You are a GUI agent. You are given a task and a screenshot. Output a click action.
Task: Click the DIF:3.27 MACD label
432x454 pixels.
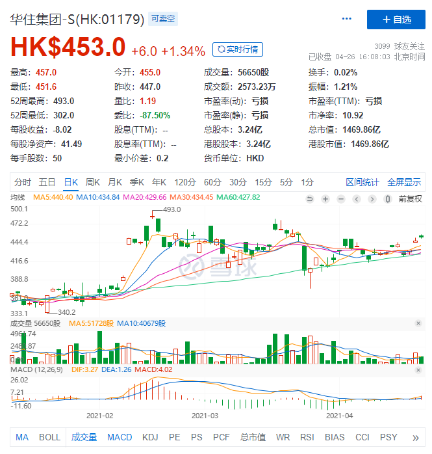click(84, 369)
